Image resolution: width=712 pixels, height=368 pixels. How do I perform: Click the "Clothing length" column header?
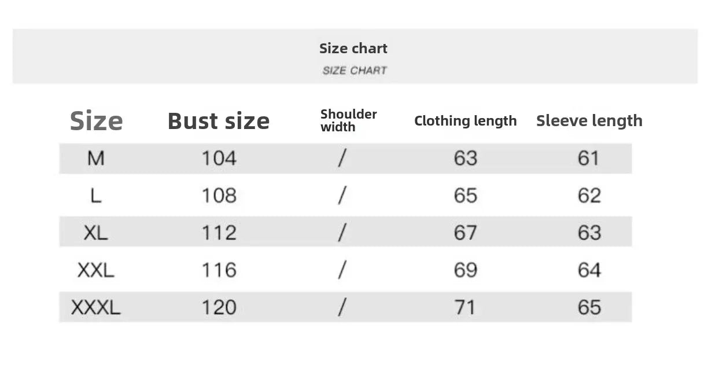pyautogui.click(x=465, y=121)
